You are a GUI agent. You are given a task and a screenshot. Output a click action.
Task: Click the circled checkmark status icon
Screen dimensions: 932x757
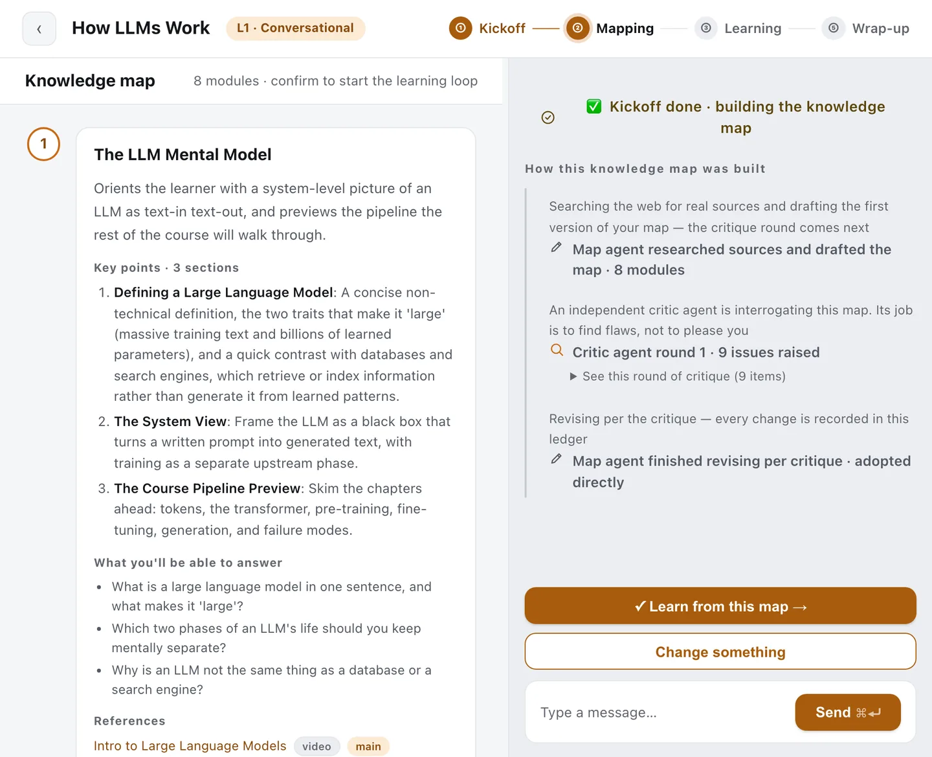click(548, 117)
